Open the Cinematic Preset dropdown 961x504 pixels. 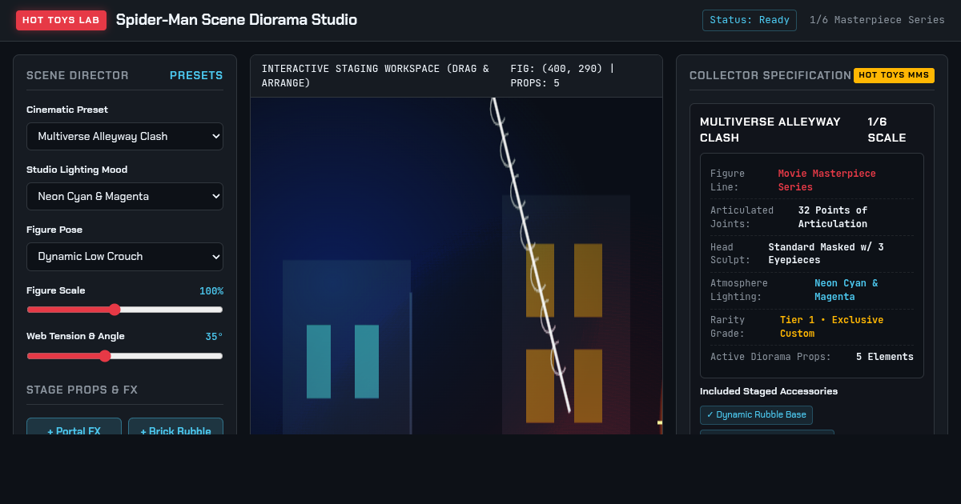[x=125, y=136]
